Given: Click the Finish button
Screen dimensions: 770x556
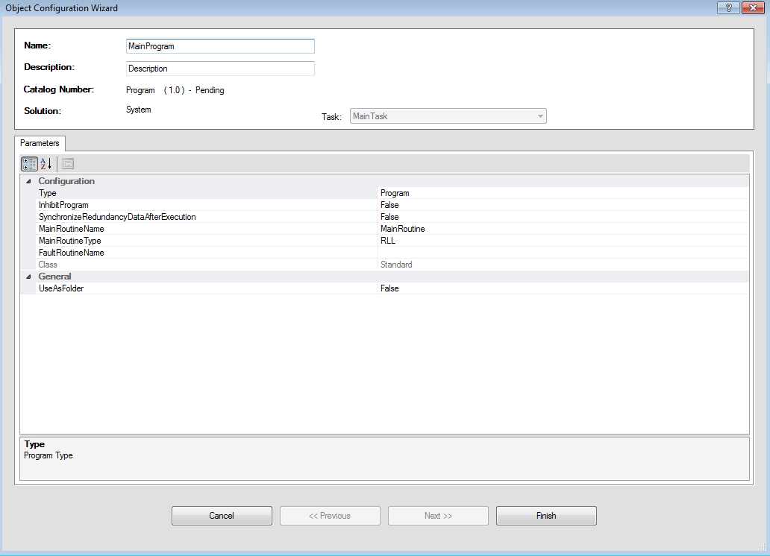Looking at the screenshot, I should click(x=546, y=516).
